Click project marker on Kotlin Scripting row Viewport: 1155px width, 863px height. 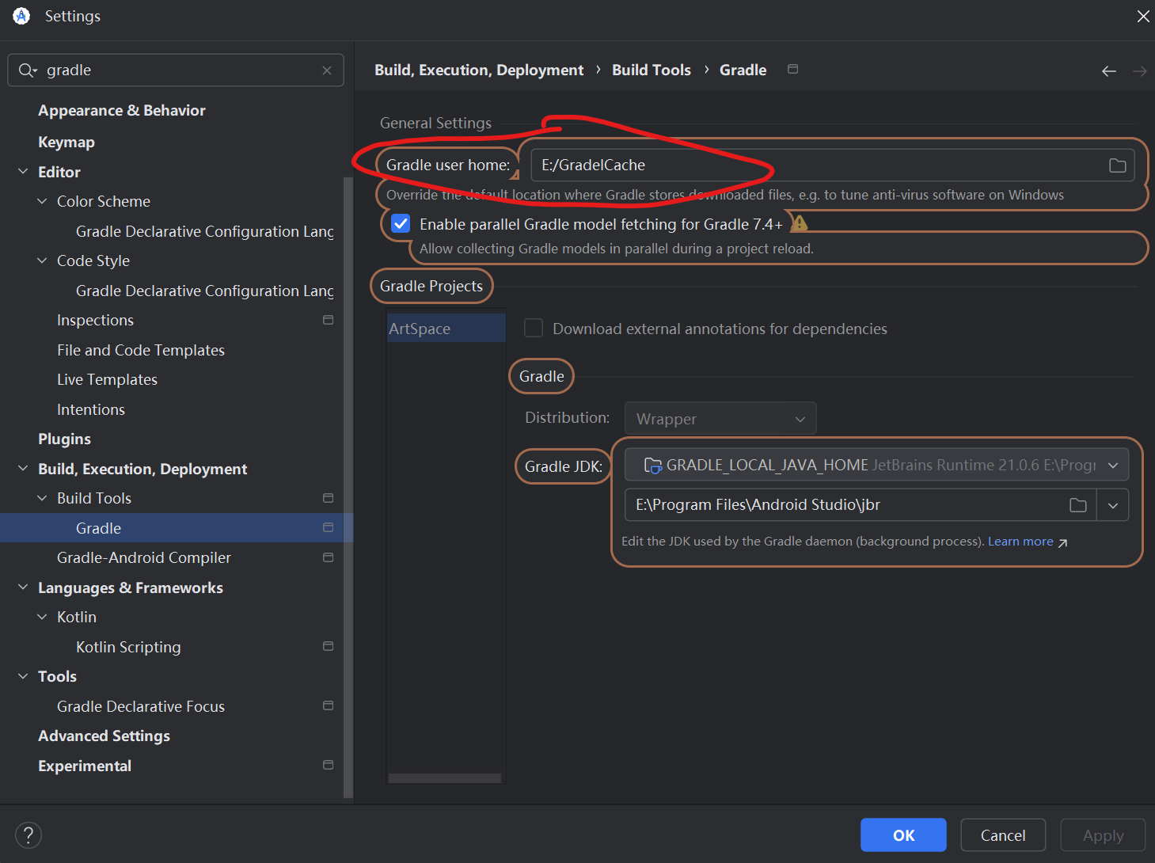click(328, 646)
